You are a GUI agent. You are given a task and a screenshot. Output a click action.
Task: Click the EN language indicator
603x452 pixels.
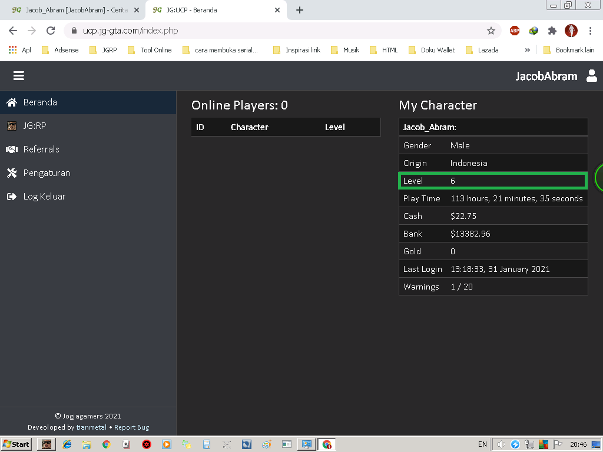482,444
